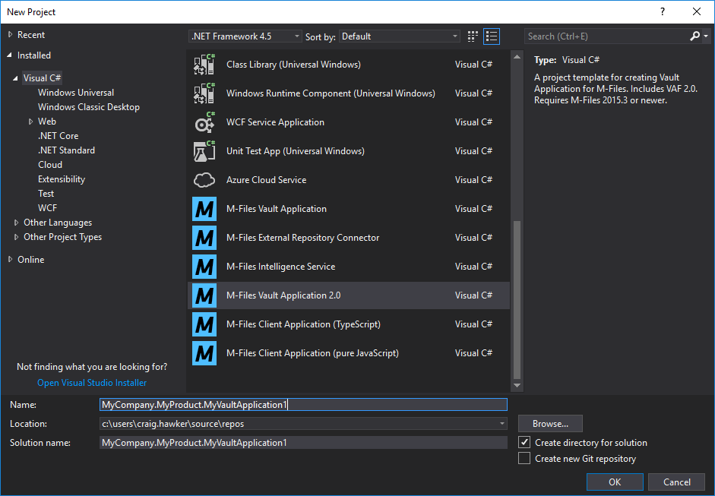Click the Browse button

click(x=549, y=423)
